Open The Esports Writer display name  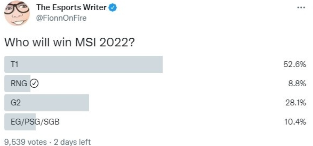pos(71,8)
